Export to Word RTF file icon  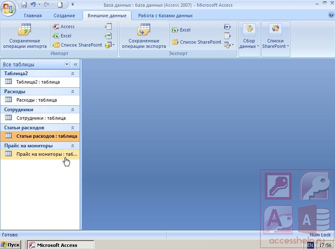(227, 27)
